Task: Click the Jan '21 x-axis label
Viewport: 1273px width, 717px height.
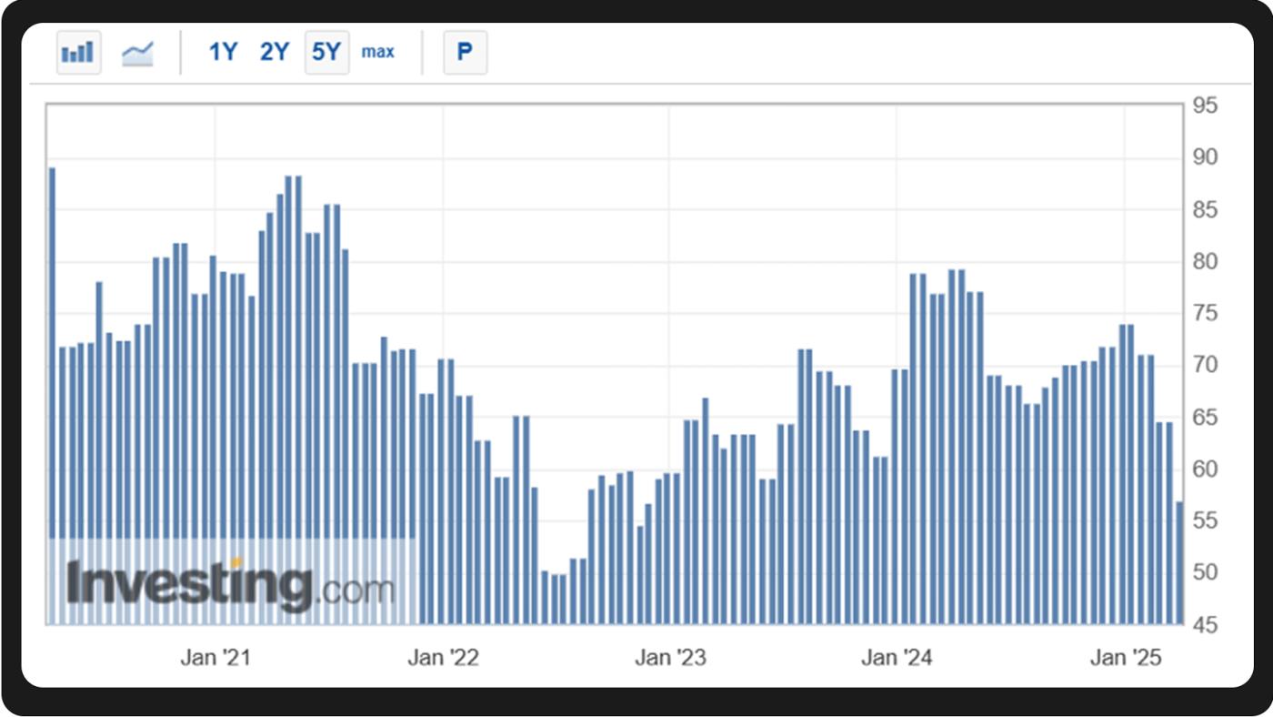Action: point(215,658)
